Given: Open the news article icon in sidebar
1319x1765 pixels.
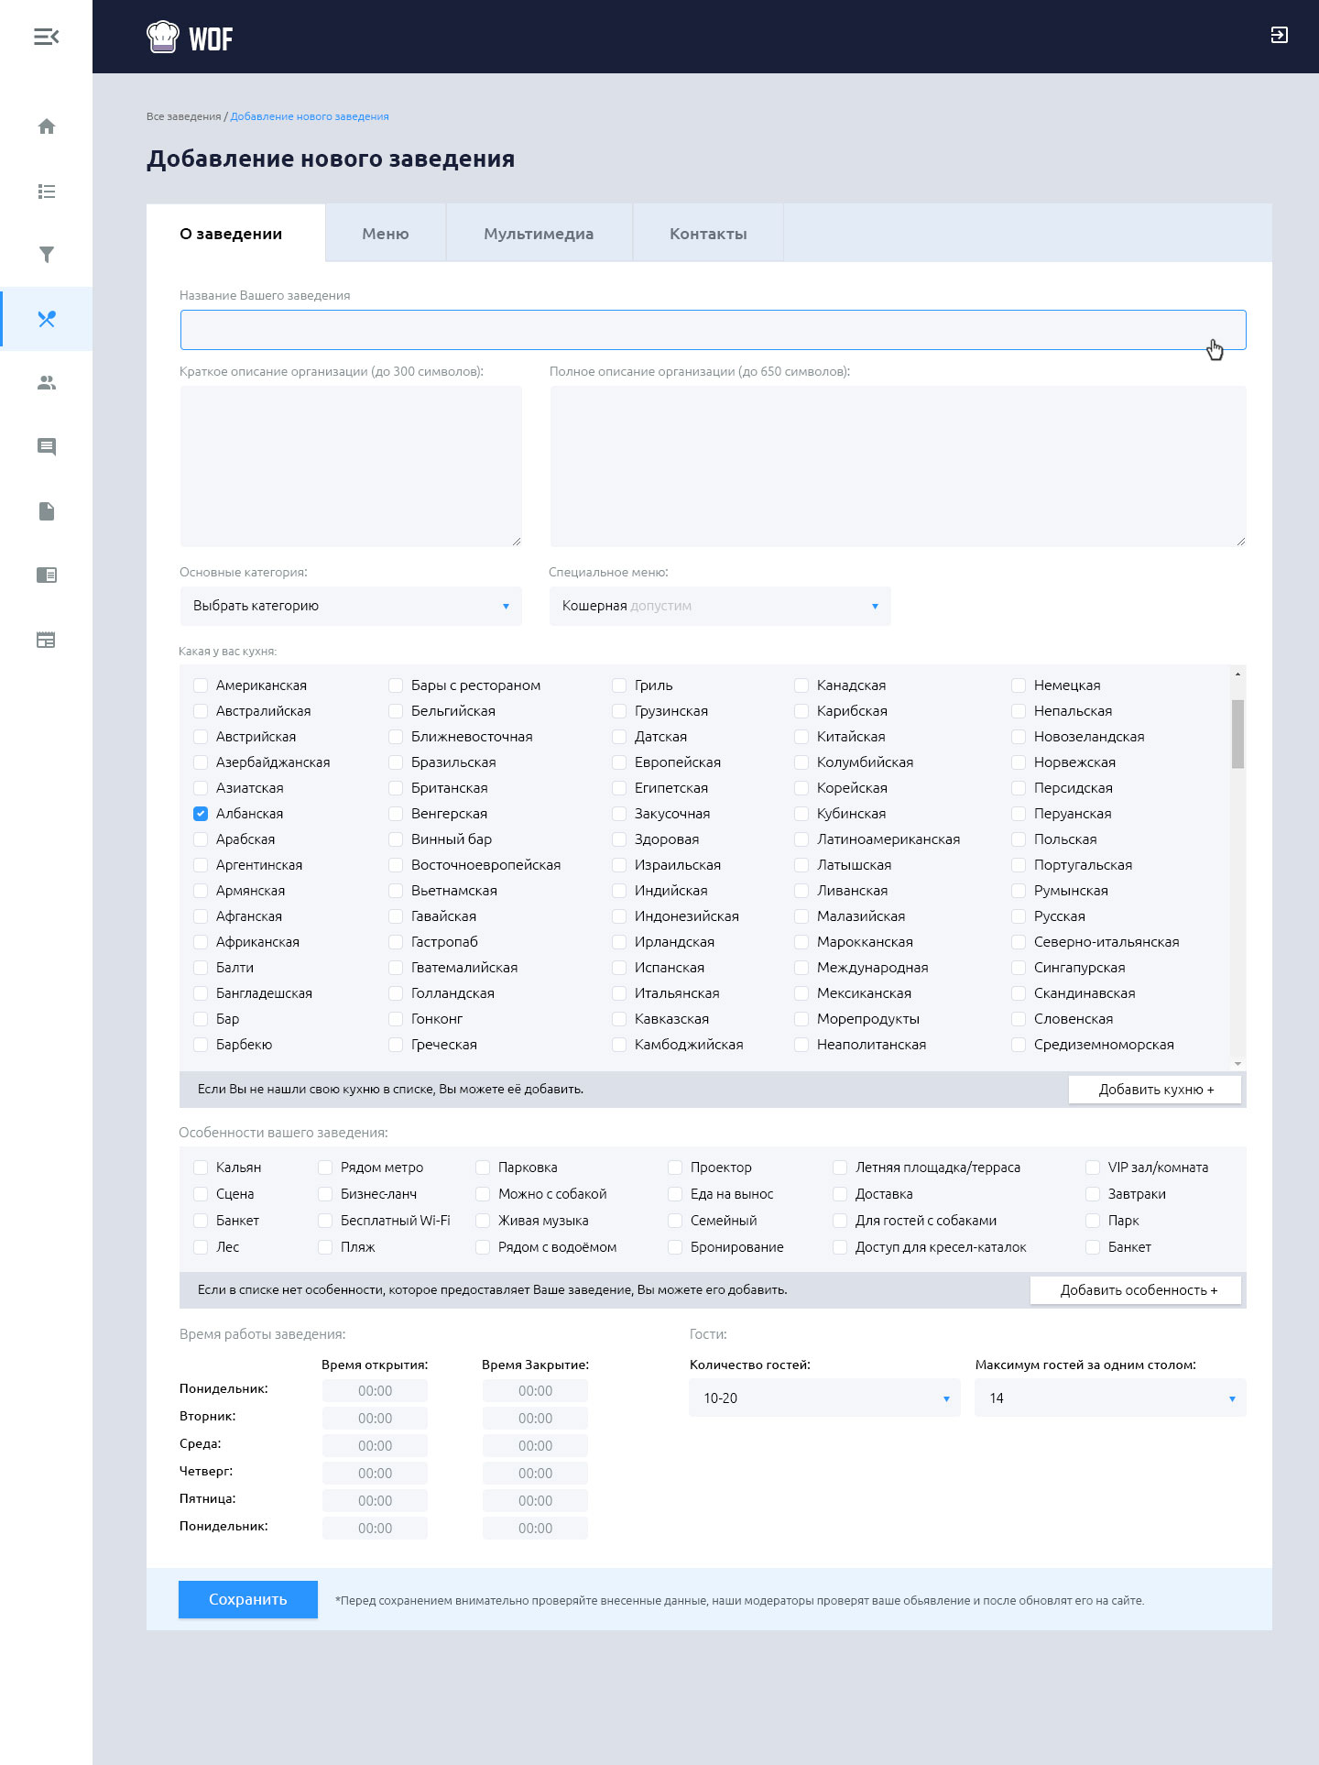Looking at the screenshot, I should coord(47,575).
